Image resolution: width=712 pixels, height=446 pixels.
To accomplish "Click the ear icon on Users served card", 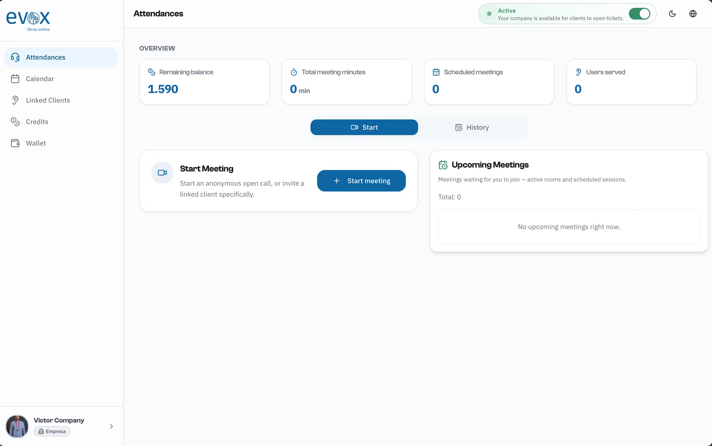I will coord(578,72).
